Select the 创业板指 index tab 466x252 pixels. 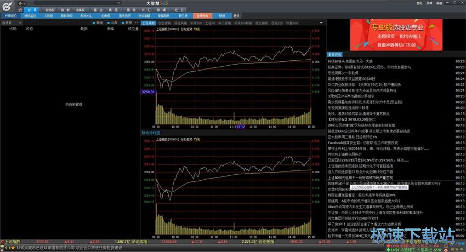[x=164, y=23]
